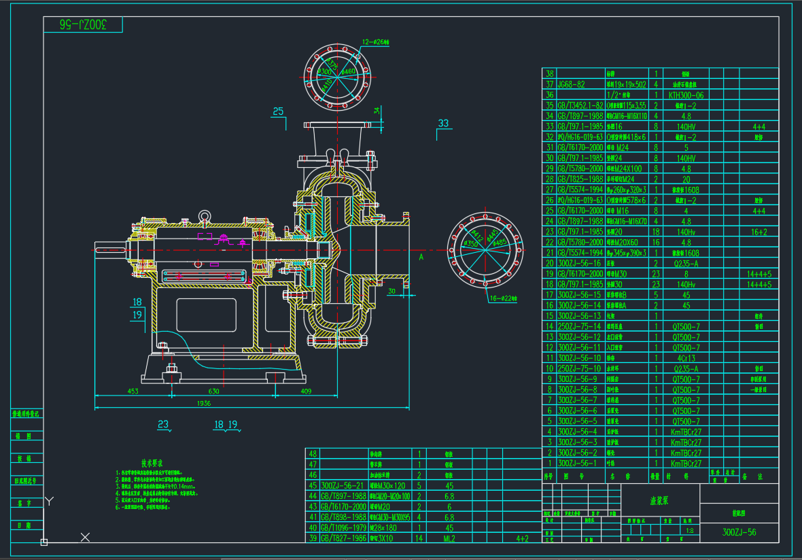This screenshot has height=560, width=802.
Task: Select the UCS X-axis label
Action: (x=86, y=538)
